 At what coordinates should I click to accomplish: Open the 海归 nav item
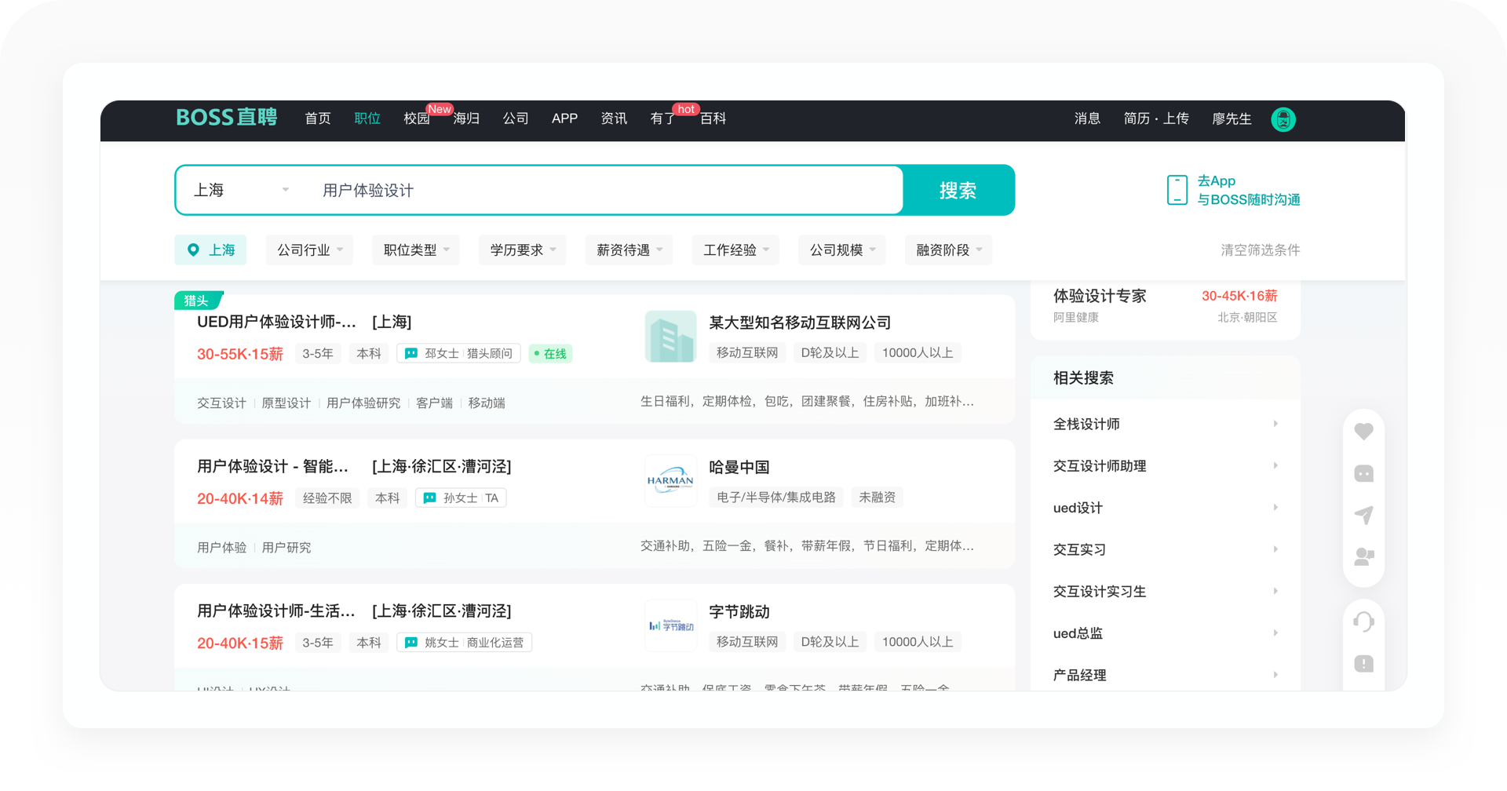(466, 118)
